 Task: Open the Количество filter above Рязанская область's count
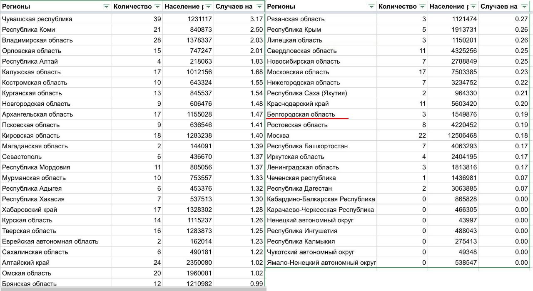point(423,6)
